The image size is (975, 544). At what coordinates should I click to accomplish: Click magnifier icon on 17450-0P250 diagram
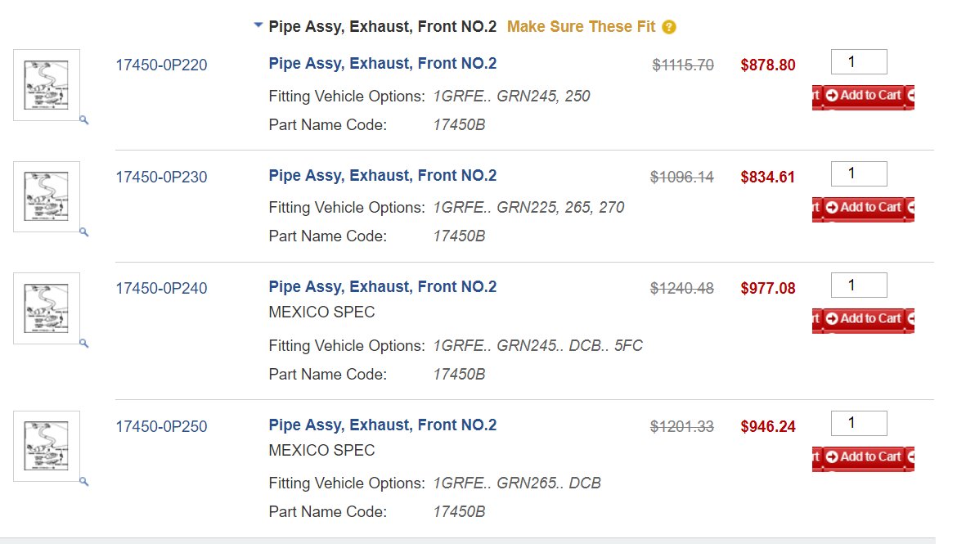tap(84, 481)
